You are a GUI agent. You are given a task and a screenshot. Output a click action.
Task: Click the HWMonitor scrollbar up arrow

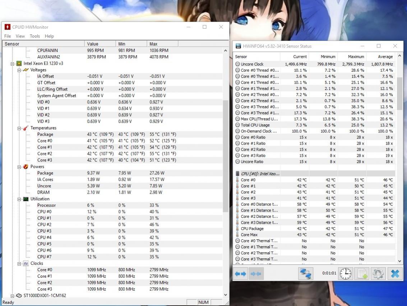pos(225,51)
